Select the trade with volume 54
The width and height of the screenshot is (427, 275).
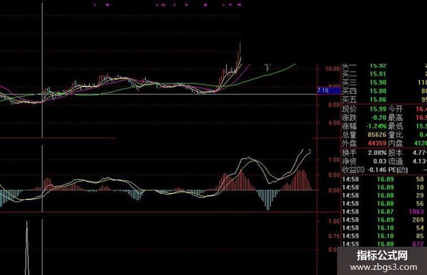coord(384,228)
